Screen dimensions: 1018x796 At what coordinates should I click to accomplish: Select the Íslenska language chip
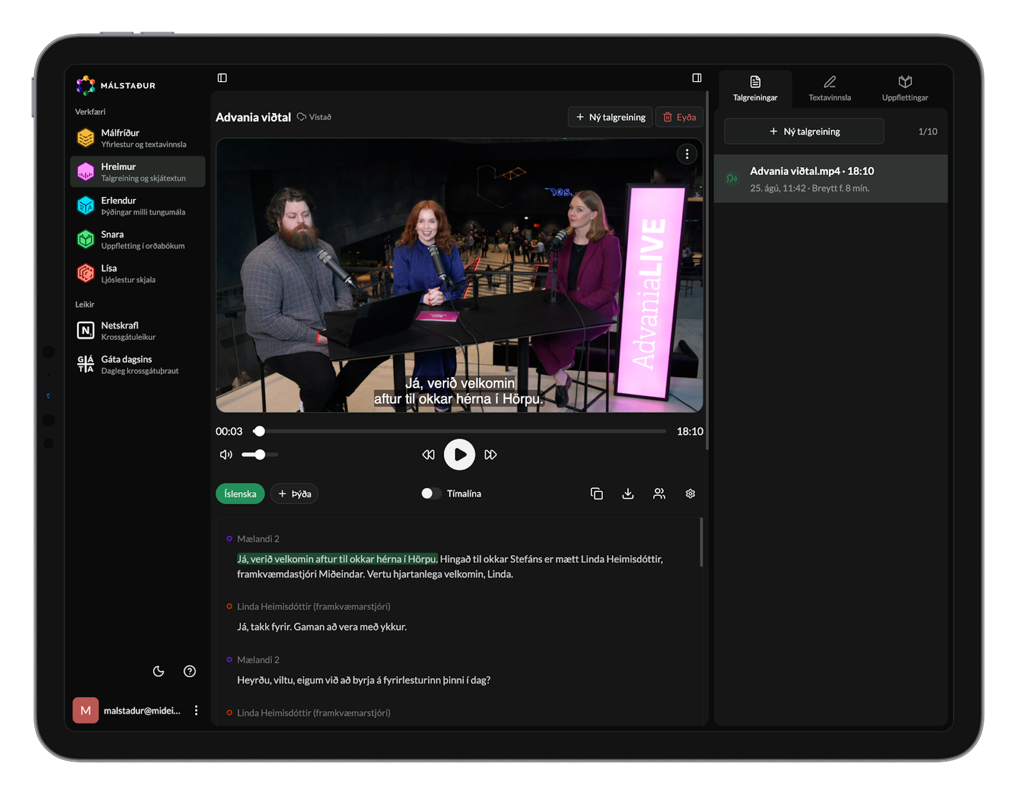tap(240, 494)
